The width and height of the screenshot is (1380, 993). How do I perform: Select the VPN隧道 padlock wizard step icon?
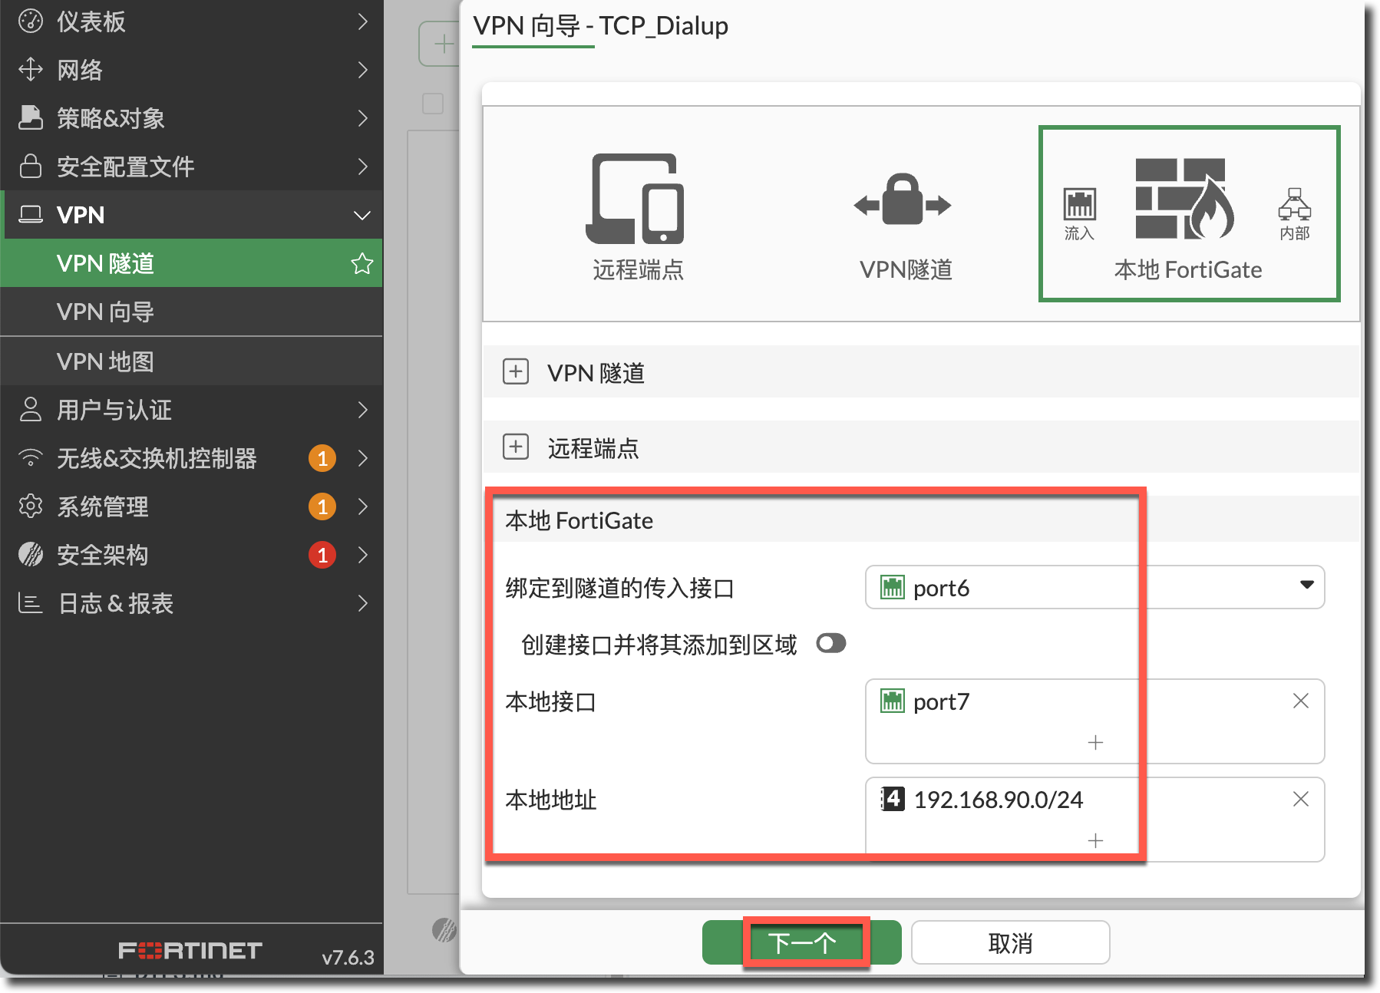(x=903, y=200)
